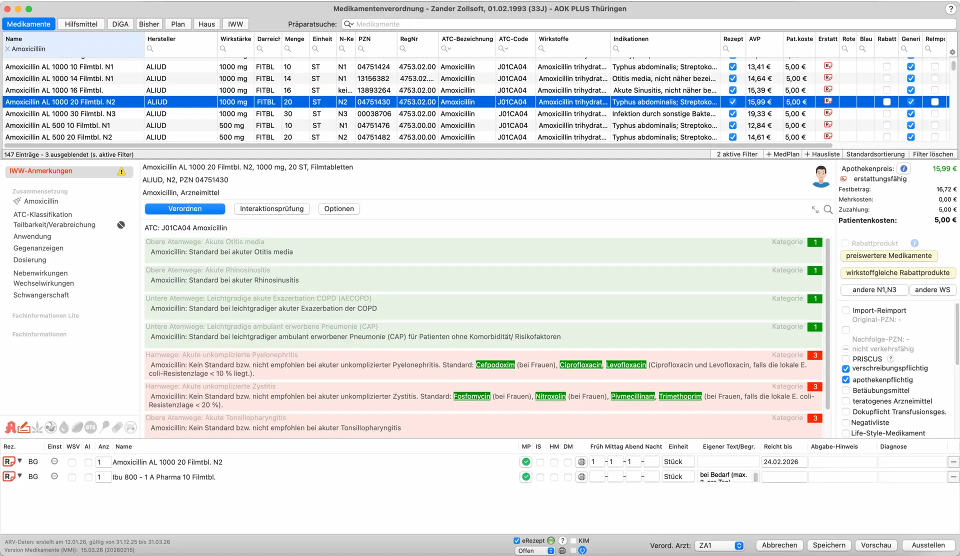Click the IWW-Anmerkungen warning triangle icon
Screen dimensions: 960x556
click(121, 171)
